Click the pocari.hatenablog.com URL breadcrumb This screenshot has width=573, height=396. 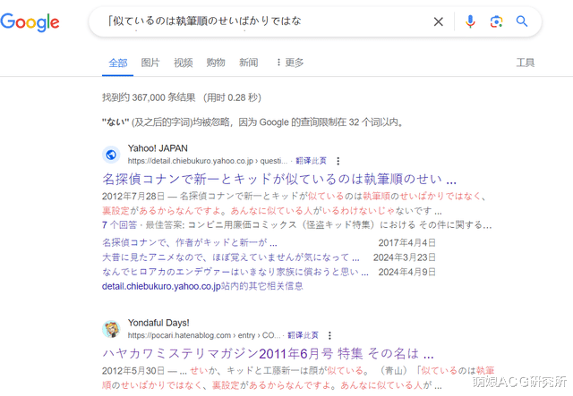204,335
